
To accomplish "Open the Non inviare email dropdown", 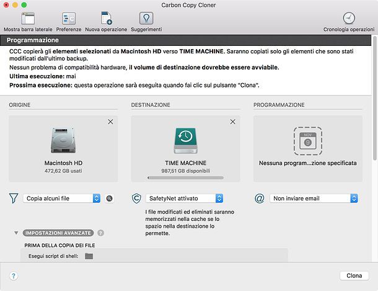I will tap(314, 199).
